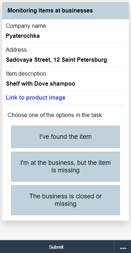Click the "Company name:" label

click(x=27, y=26)
